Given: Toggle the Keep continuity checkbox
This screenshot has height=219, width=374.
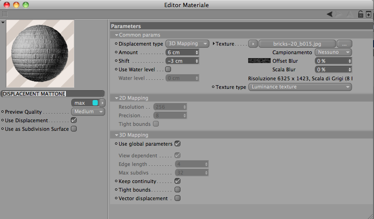Looking at the screenshot, I should (x=177, y=181).
